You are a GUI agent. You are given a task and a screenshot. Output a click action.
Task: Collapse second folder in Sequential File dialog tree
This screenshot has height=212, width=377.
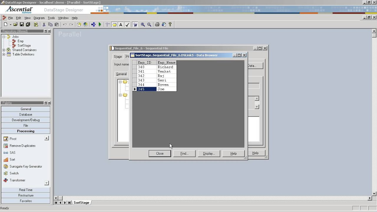(x=120, y=95)
